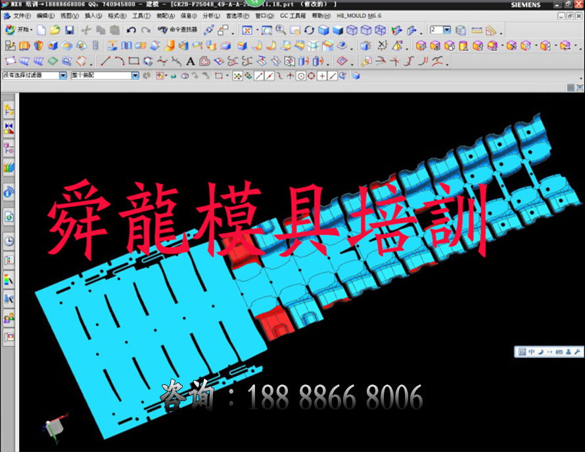585x452 pixels.
Task: Toggle Existing Point snap plus icon
Action: point(321,76)
